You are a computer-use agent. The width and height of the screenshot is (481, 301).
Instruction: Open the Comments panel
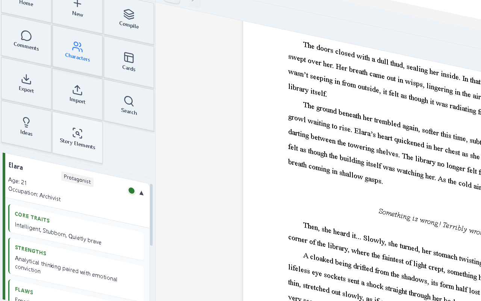(26, 40)
